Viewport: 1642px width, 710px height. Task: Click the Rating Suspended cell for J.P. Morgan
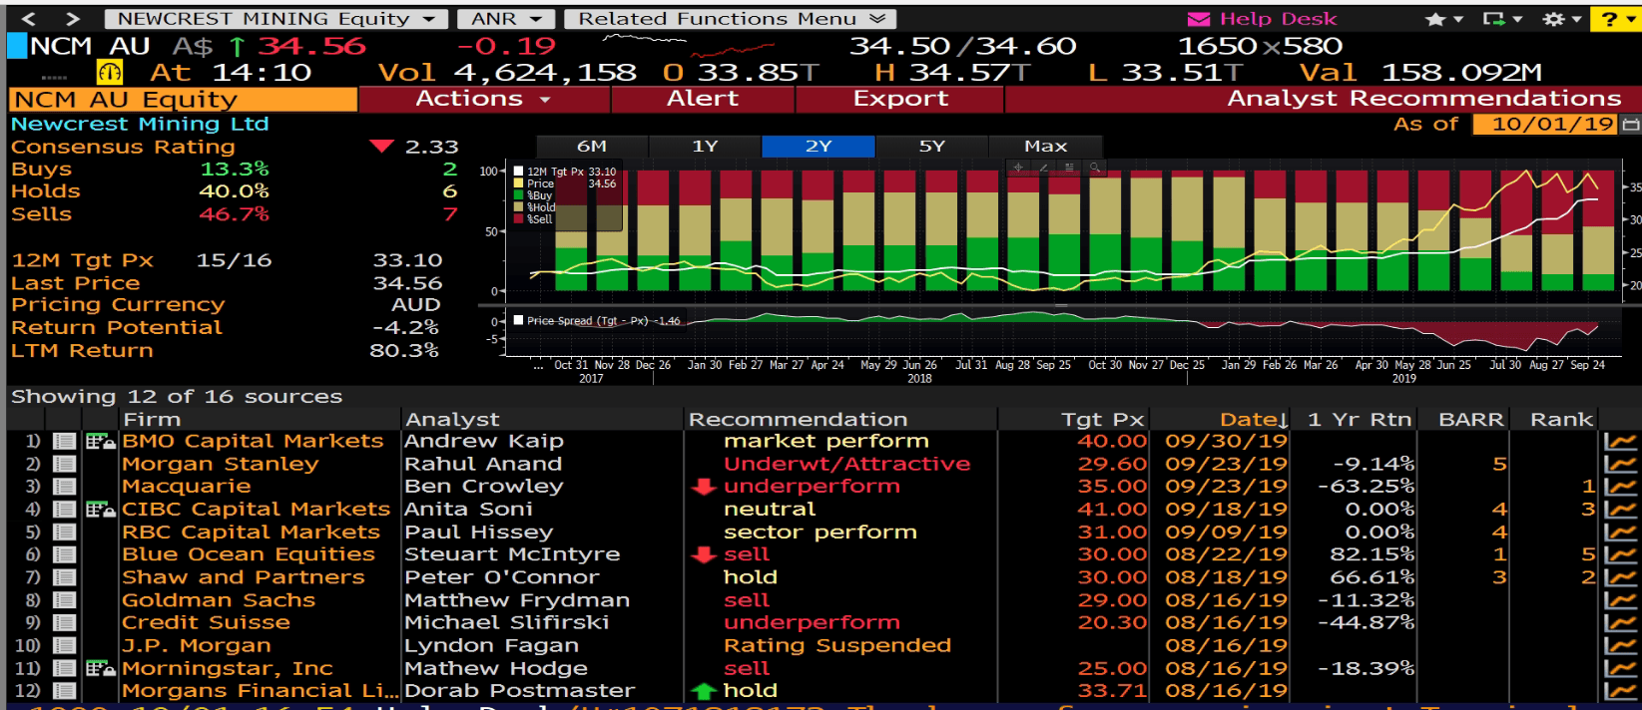(x=837, y=645)
